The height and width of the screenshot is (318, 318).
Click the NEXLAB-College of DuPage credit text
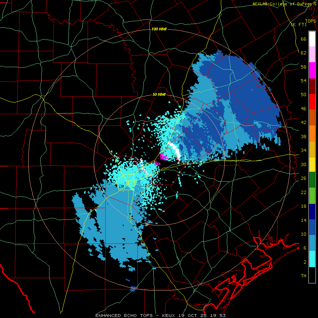pyautogui.click(x=284, y=4)
